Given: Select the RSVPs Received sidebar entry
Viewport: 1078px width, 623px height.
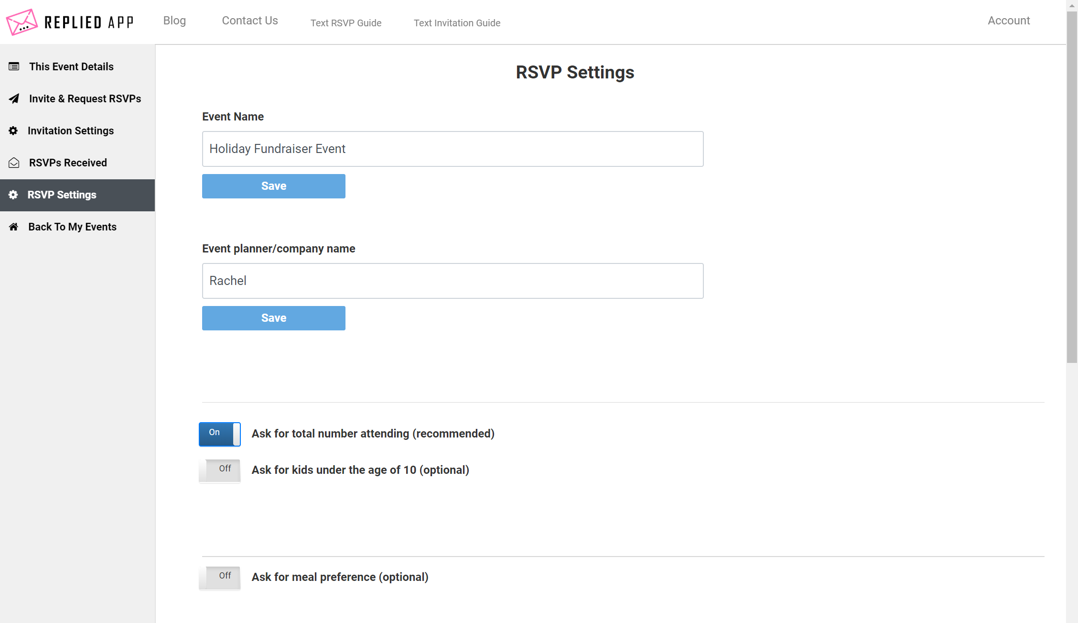Looking at the screenshot, I should 68,163.
